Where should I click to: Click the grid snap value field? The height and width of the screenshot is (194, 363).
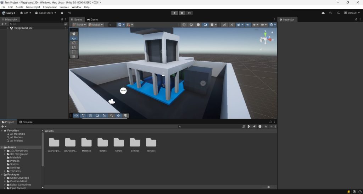click(x=112, y=24)
